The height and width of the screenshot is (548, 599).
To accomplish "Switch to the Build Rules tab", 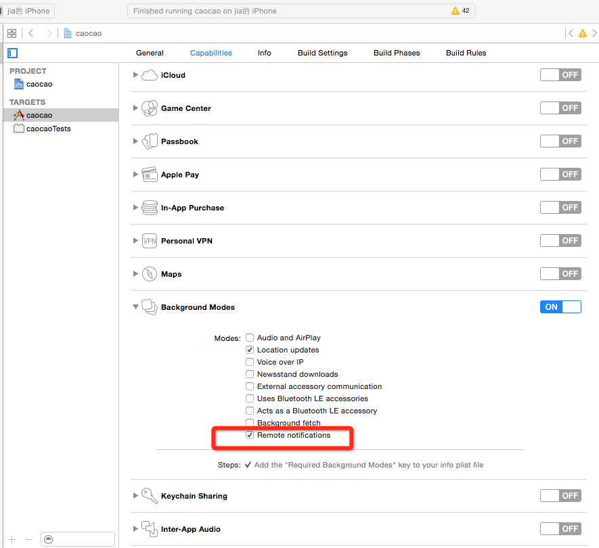I will click(466, 53).
